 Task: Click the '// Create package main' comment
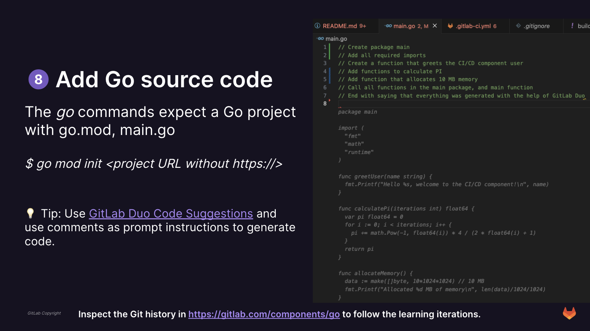pos(374,47)
